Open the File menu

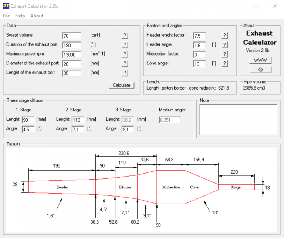(x=6, y=16)
